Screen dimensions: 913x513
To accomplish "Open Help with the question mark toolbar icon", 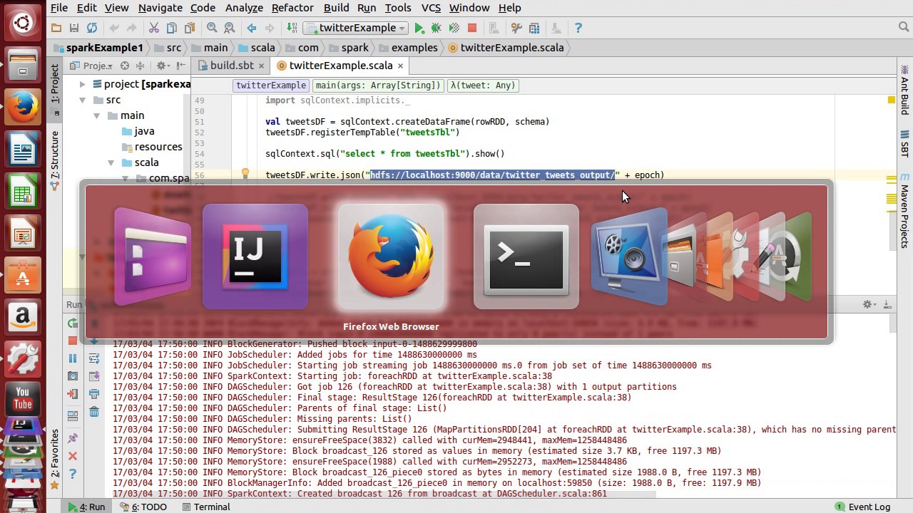I will pos(578,28).
